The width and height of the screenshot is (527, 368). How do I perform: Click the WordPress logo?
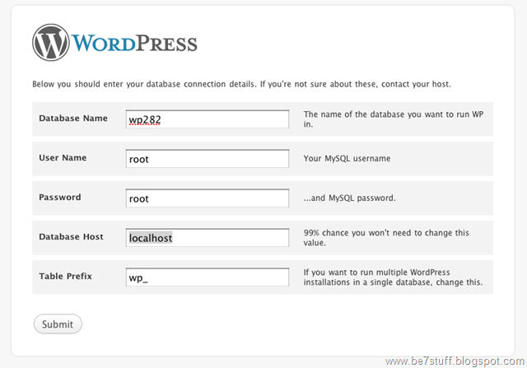tap(114, 42)
